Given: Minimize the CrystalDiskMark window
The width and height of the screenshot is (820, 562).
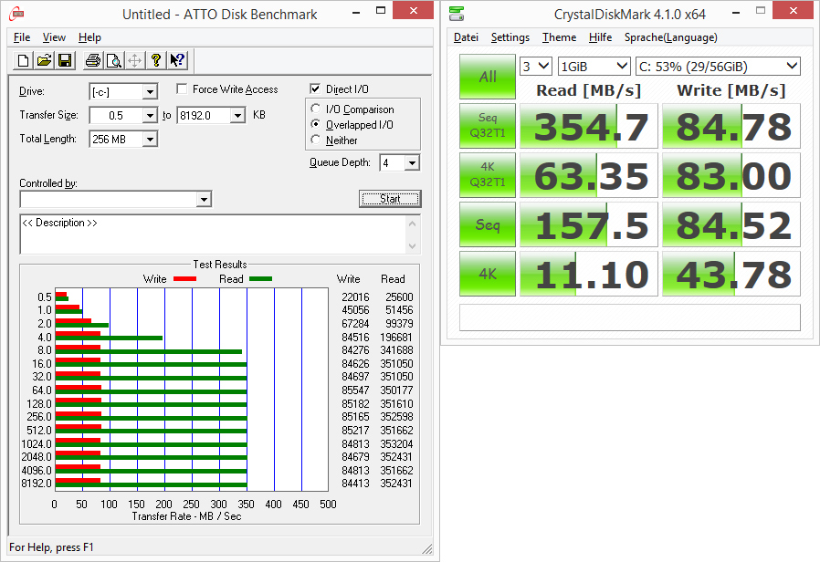Looking at the screenshot, I should pos(736,12).
